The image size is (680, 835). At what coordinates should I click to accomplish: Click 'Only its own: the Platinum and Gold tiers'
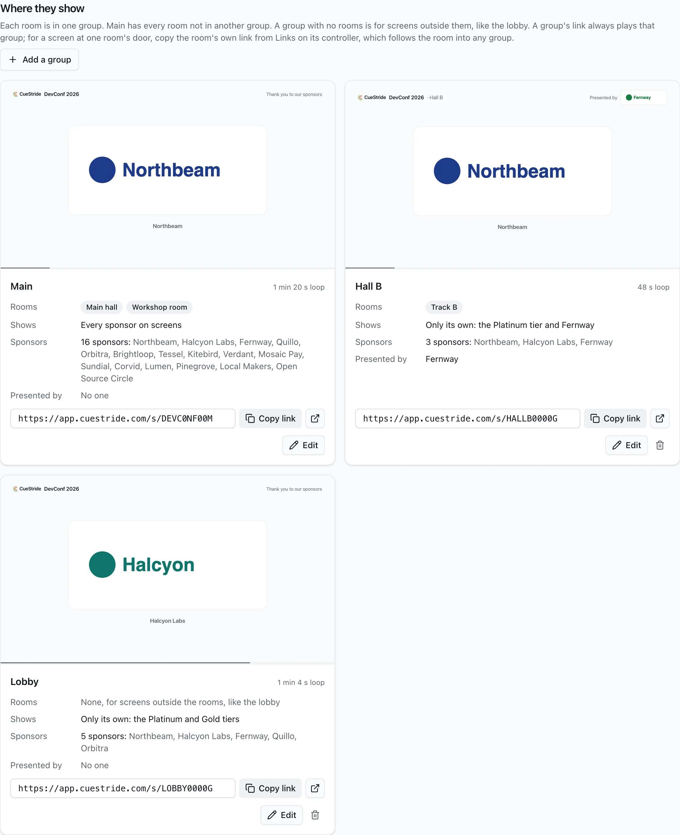coord(160,719)
